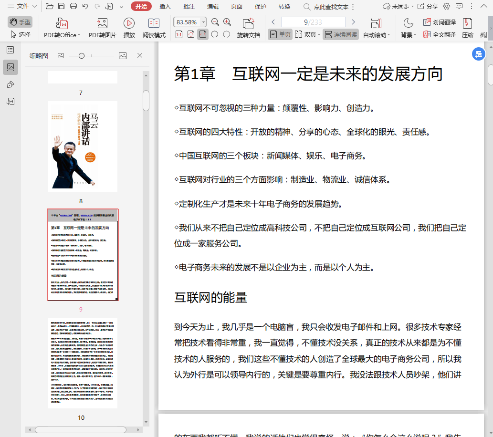Click the zoom out magnifier icon
The width and height of the screenshot is (493, 437).
[215, 22]
